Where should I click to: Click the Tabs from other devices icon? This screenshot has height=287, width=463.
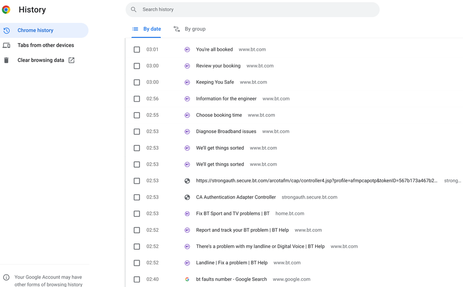(6, 45)
